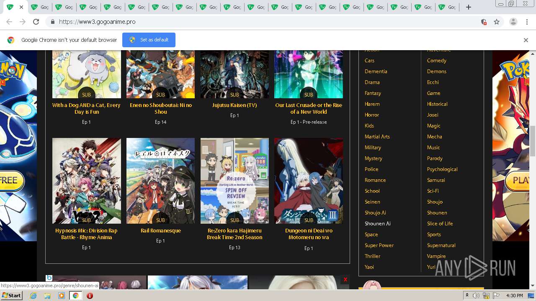Select the Historical genre
The width and height of the screenshot is (536, 301).
click(x=437, y=104)
